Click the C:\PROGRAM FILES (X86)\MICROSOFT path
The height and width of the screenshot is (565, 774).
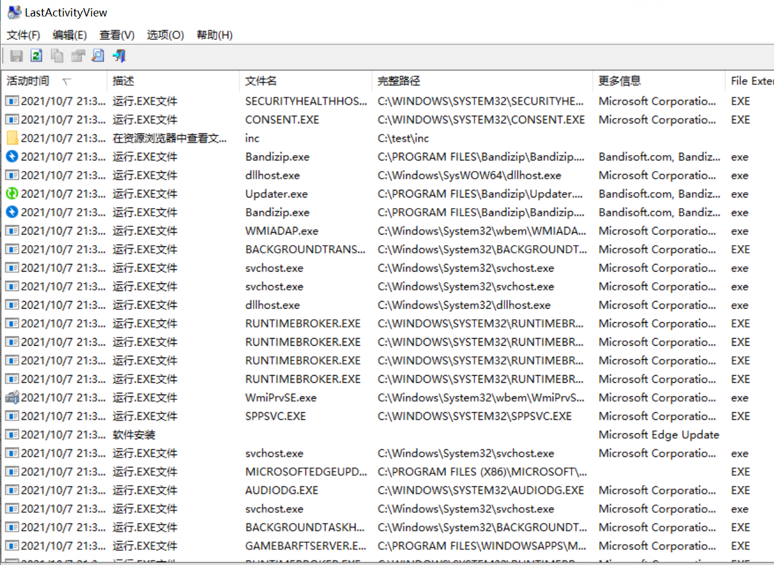point(482,472)
